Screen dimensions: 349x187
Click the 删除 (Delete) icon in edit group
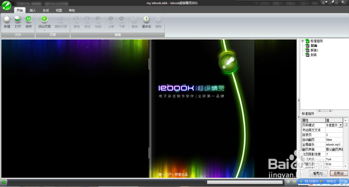[158, 20]
